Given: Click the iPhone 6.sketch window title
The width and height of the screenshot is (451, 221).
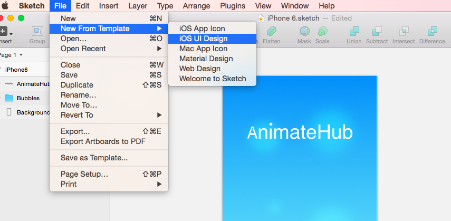Looking at the screenshot, I should [x=293, y=18].
